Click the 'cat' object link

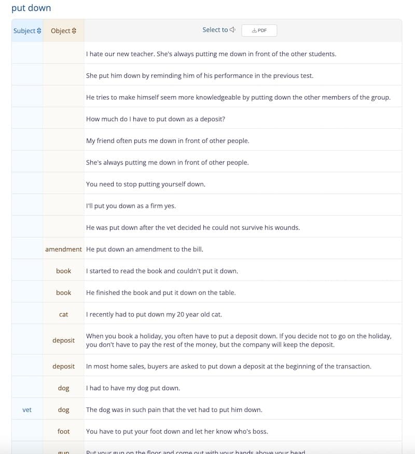point(63,314)
